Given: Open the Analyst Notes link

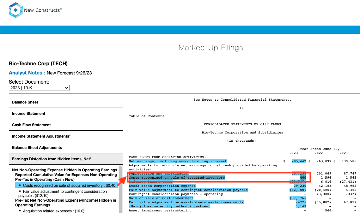Looking at the screenshot, I should click(x=26, y=73).
